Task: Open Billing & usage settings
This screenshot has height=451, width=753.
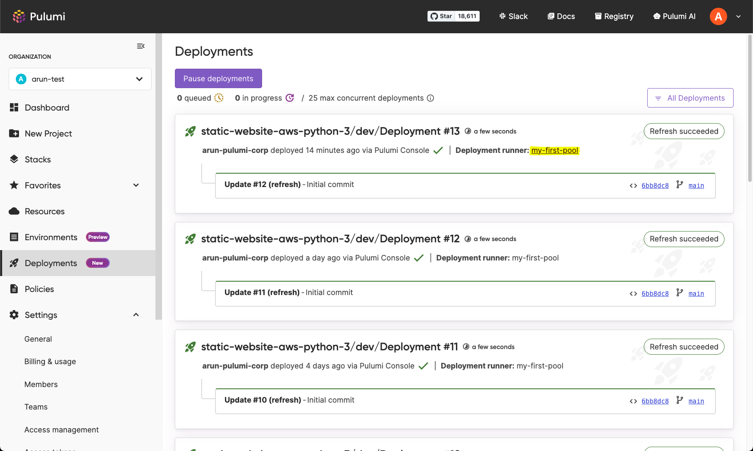Action: (x=50, y=362)
